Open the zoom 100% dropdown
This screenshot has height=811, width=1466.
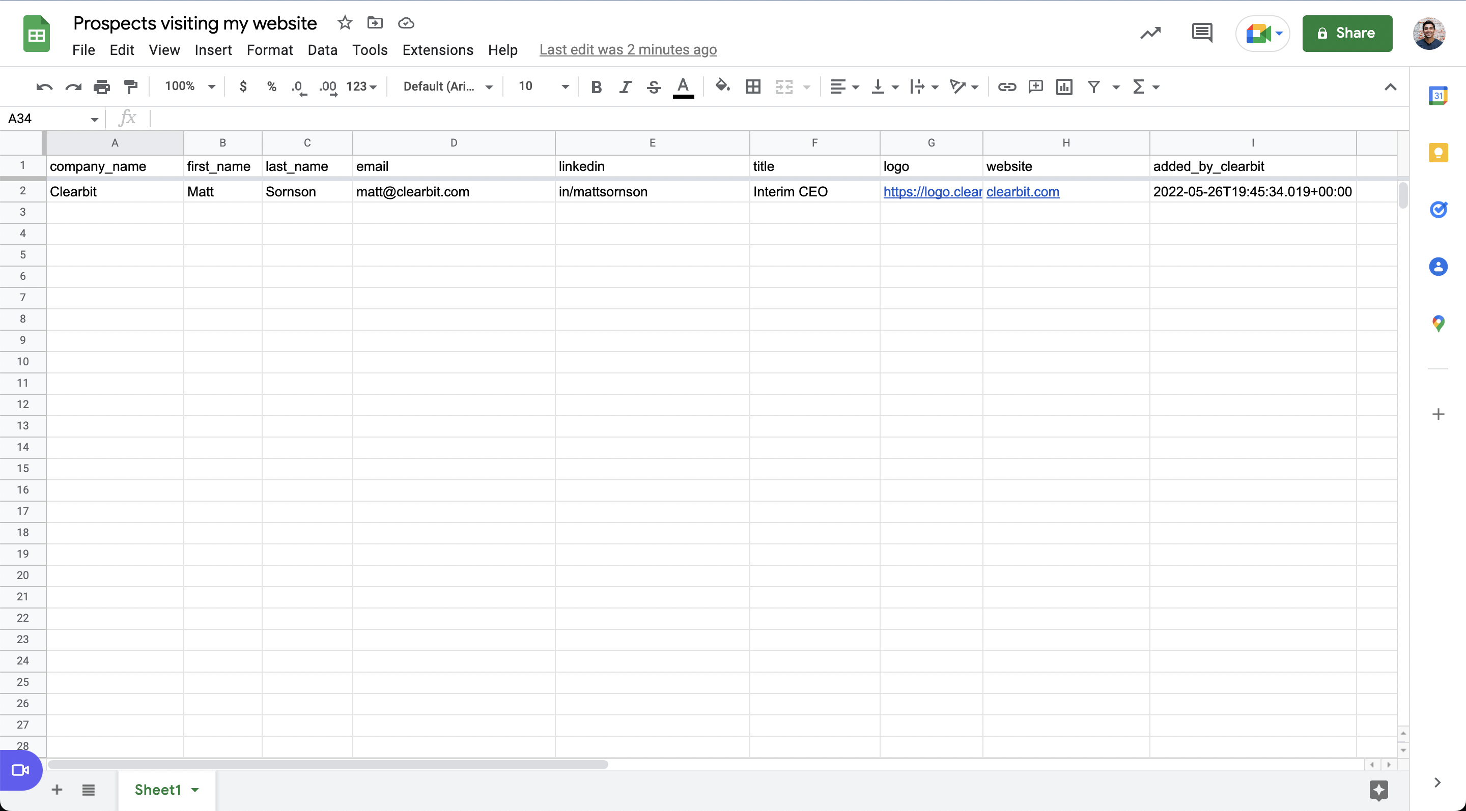click(189, 86)
